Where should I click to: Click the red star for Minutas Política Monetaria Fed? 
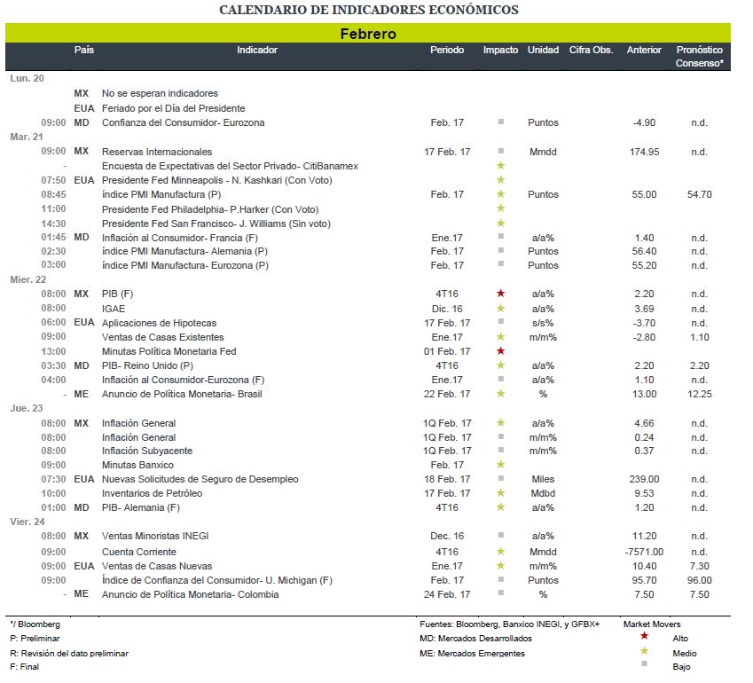pos(500,350)
